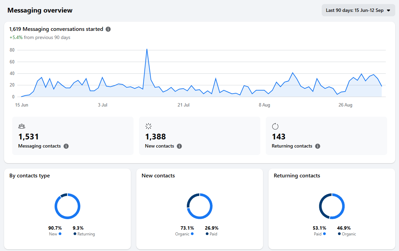Click the Paid legend dot under New contacts
399x251 pixels.
point(207,234)
